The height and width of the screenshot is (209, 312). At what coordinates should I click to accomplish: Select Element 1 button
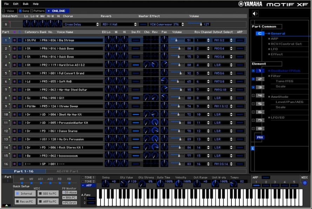260,71
